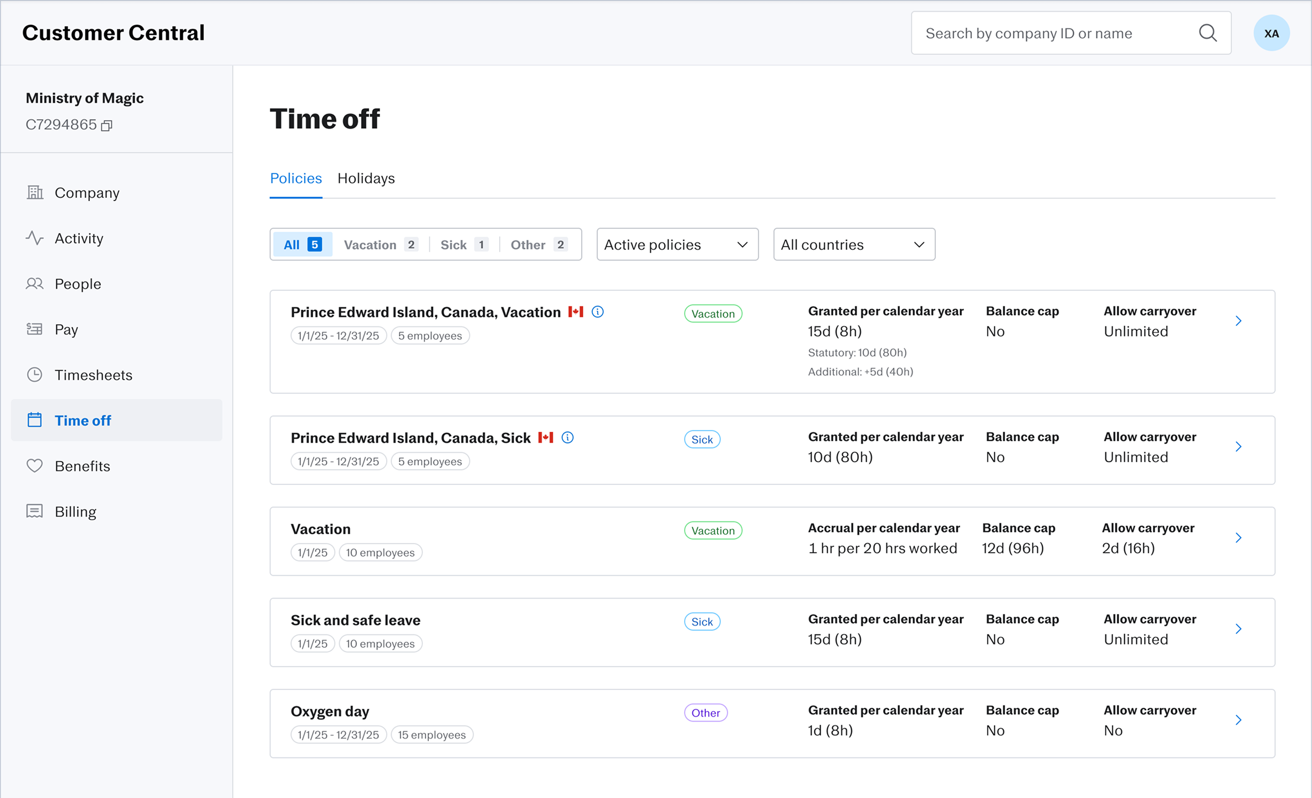Click the Oxygen day policy title

coord(330,711)
